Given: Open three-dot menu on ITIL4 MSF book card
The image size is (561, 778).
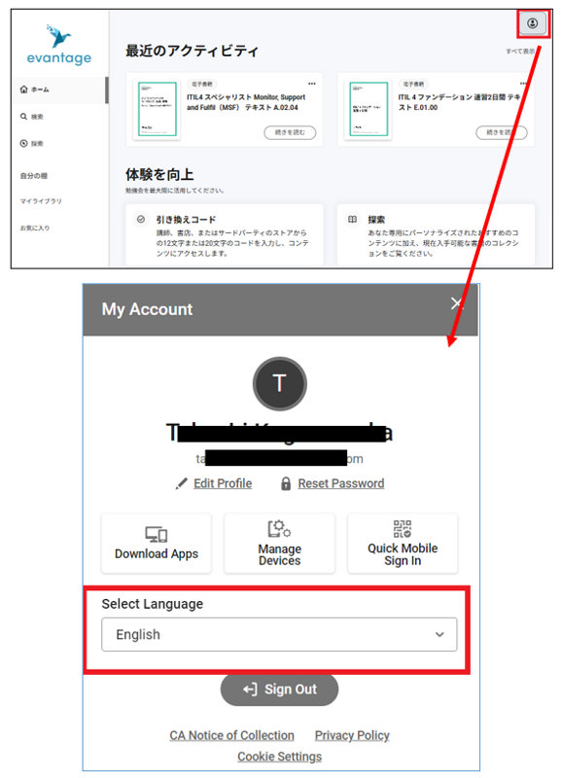Looking at the screenshot, I should pos(311,84).
